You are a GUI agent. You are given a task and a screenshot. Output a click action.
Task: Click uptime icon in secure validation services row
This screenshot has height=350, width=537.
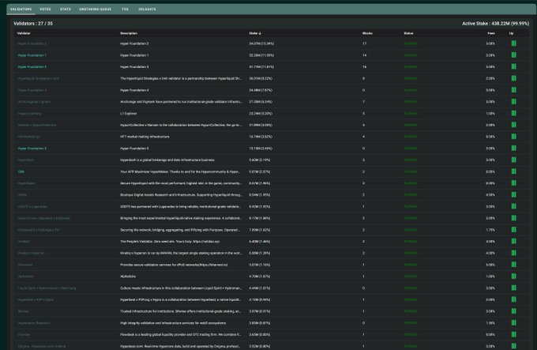click(514, 265)
